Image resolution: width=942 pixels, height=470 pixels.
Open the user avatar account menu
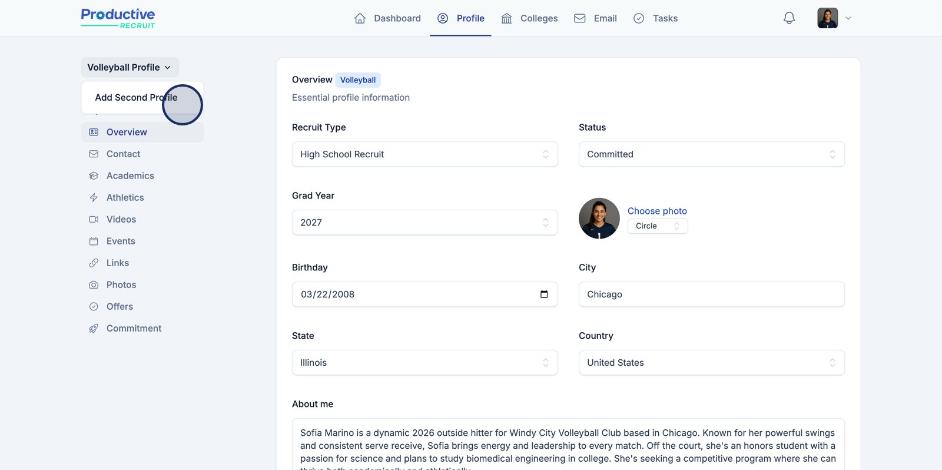click(x=834, y=18)
